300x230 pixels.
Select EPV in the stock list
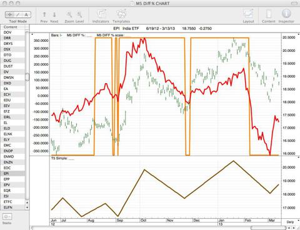point(7,185)
